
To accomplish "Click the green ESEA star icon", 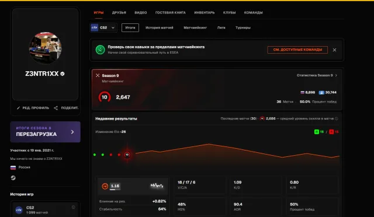I will click(100, 50).
